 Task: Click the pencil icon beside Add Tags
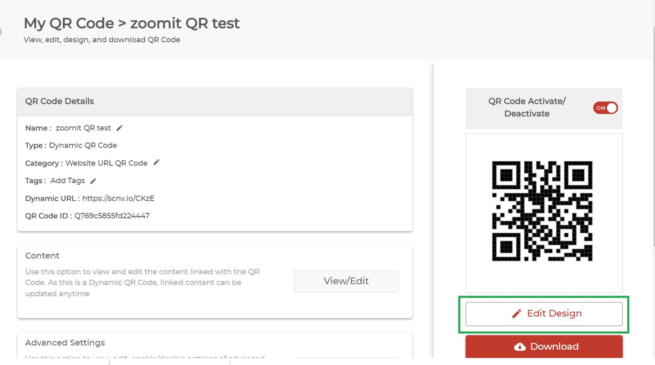point(93,181)
